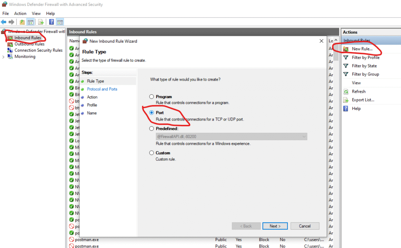Viewport: 401px width, 248px height.
Task: Click the rules list scrollbar up arrow
Action: (336, 40)
